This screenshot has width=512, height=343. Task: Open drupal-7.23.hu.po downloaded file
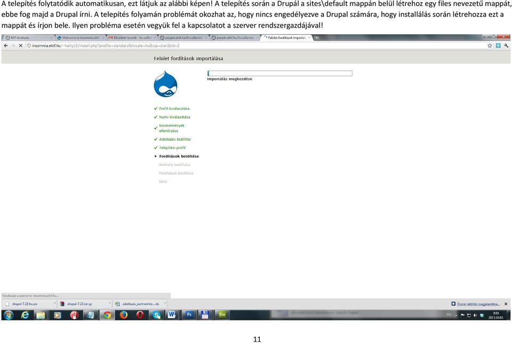28,304
